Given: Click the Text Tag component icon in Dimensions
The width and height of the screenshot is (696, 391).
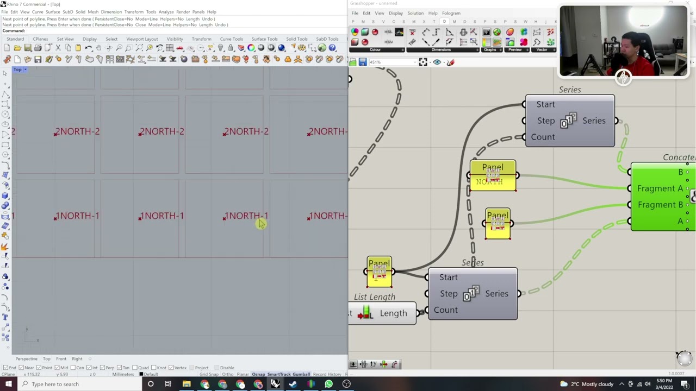Looking at the screenshot, I should (412, 32).
